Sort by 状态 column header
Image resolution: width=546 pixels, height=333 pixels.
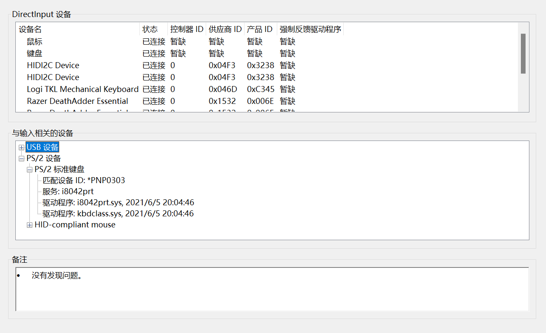tap(154, 29)
